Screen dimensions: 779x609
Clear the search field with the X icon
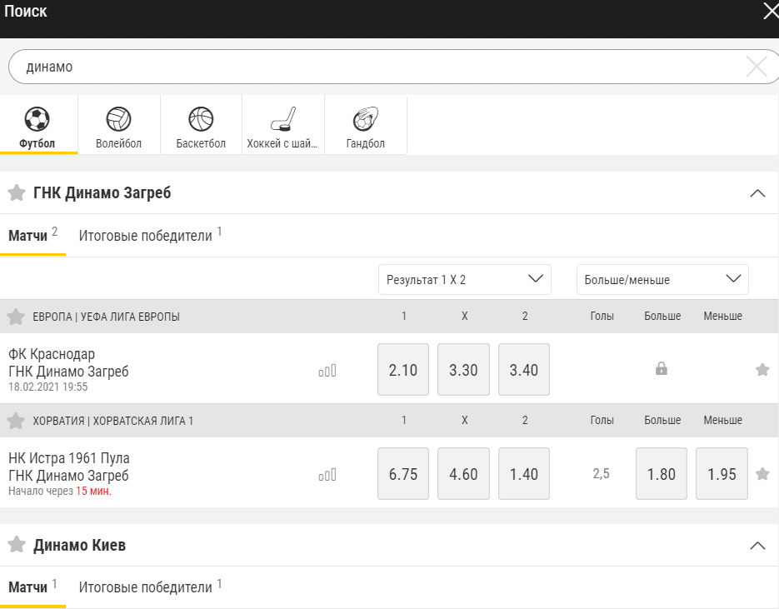[x=757, y=67]
